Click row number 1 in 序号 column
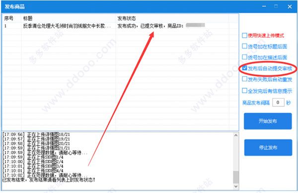Image resolution: width=298 pixels, height=193 pixels. [5, 26]
